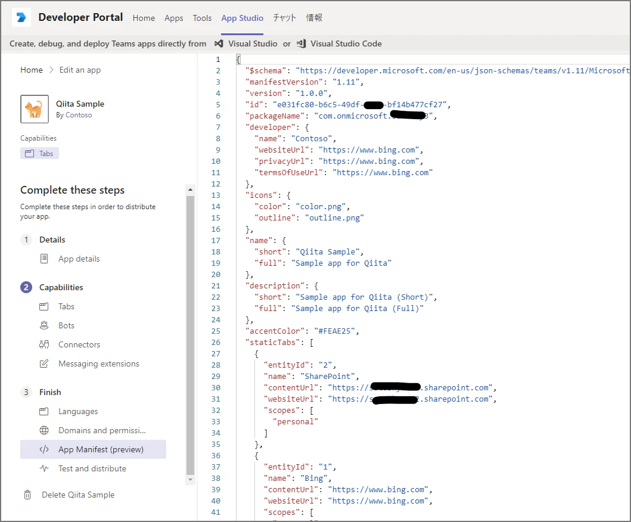Go to Home in the breadcrumb
The width and height of the screenshot is (631, 522).
32,70
